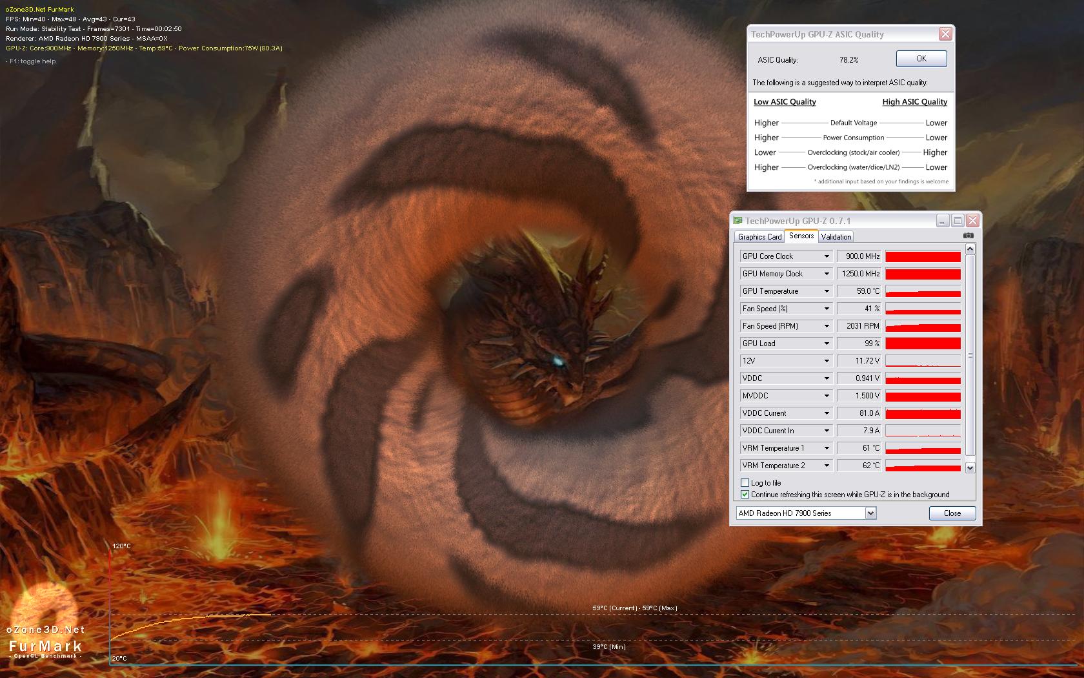This screenshot has height=678, width=1084.
Task: Open the 12V sensor dropdown
Action: click(x=827, y=361)
